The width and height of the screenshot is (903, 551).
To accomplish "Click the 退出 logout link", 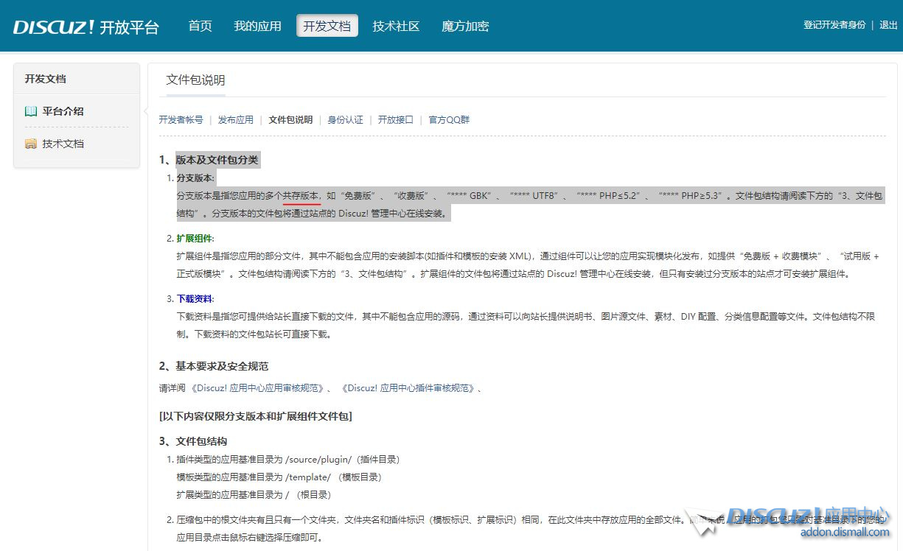I will pos(888,25).
